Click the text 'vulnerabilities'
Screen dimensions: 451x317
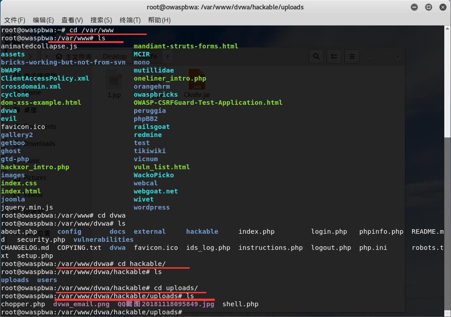click(x=103, y=240)
